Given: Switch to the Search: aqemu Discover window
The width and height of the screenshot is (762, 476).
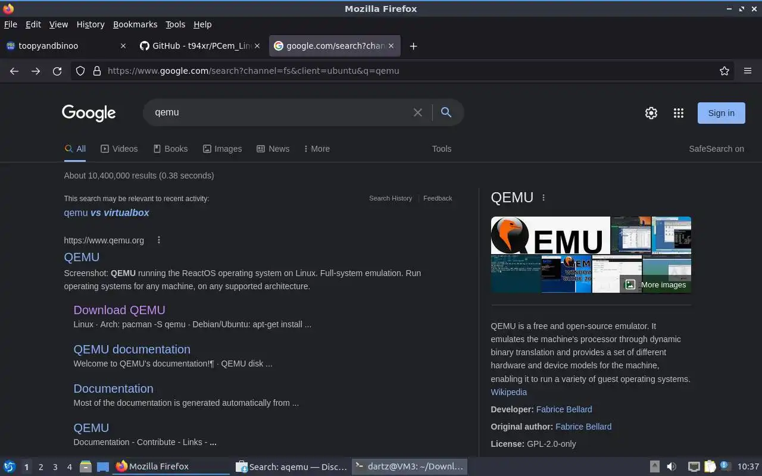Looking at the screenshot, I should coord(292,466).
